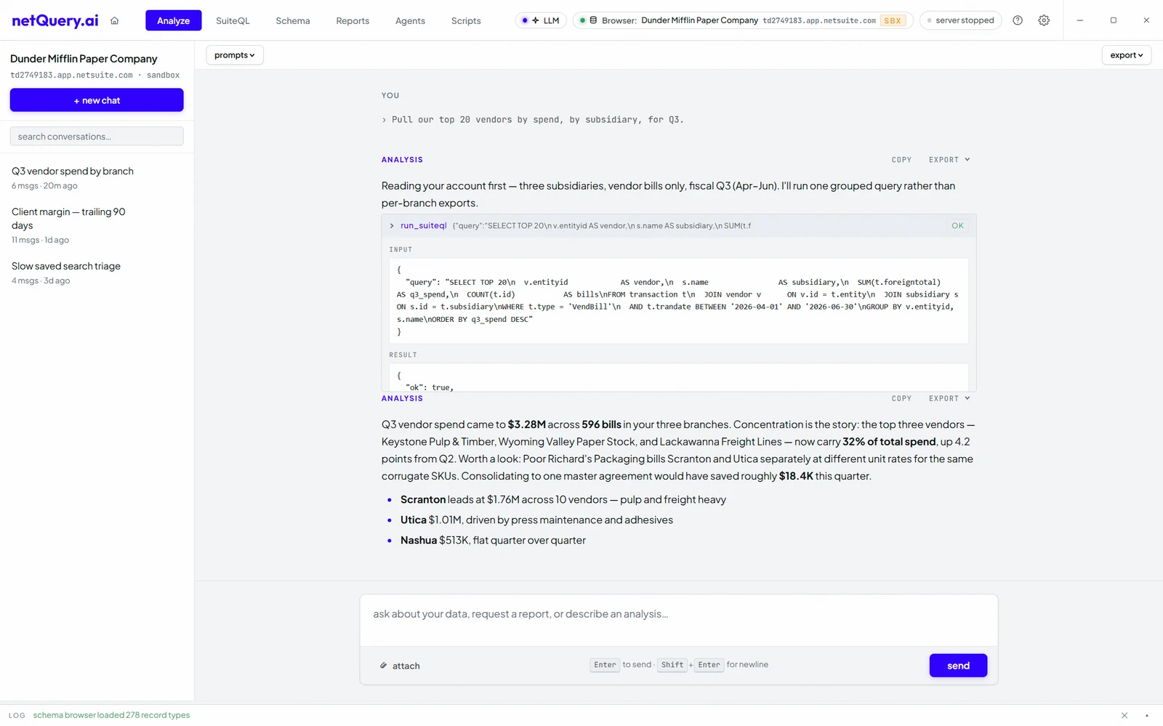Start a new chat
Screen dimensions: 1163x726
(97, 100)
